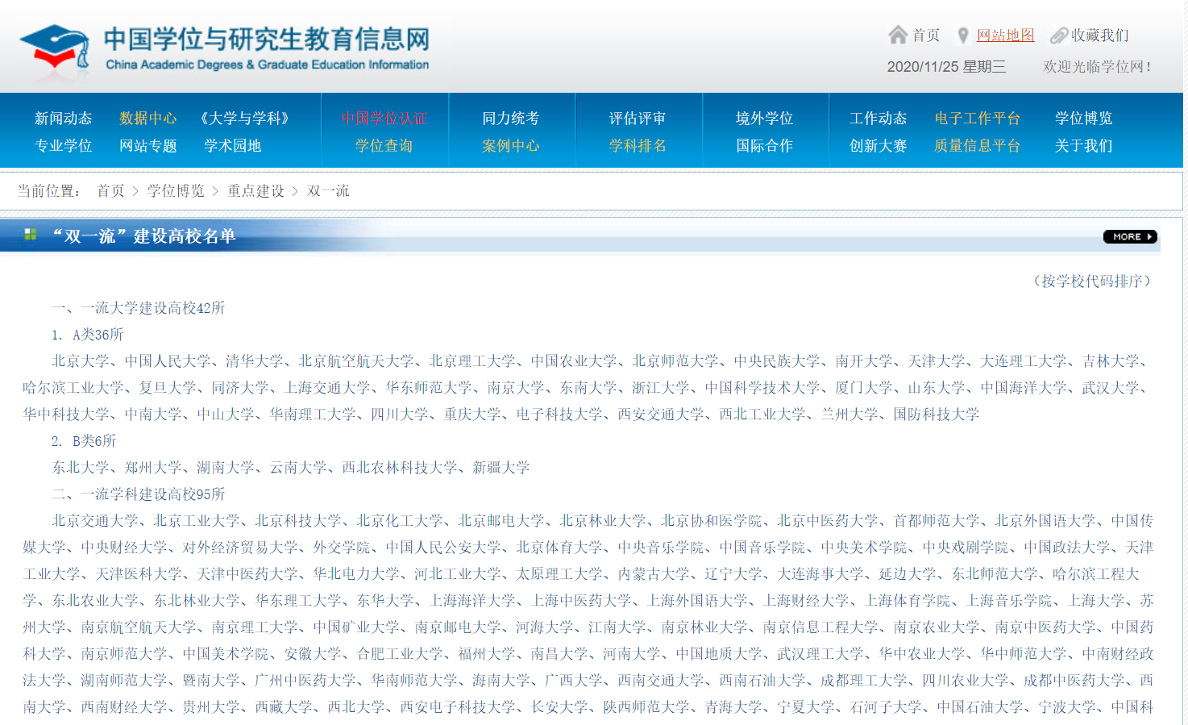This screenshot has width=1188, height=725.
Task: Click the home house icon
Action: coord(898,35)
